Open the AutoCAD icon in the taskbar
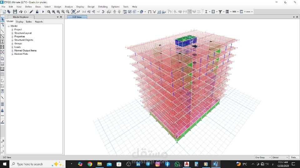 (187, 164)
